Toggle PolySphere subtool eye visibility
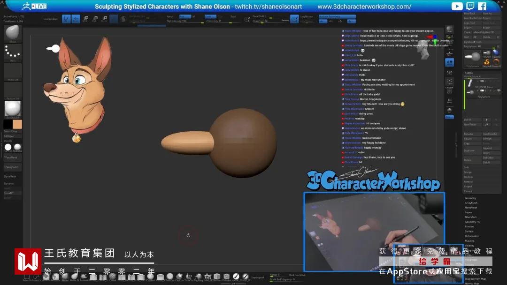Screen dimensions: 507x285 pyautogui.click(x=499, y=90)
